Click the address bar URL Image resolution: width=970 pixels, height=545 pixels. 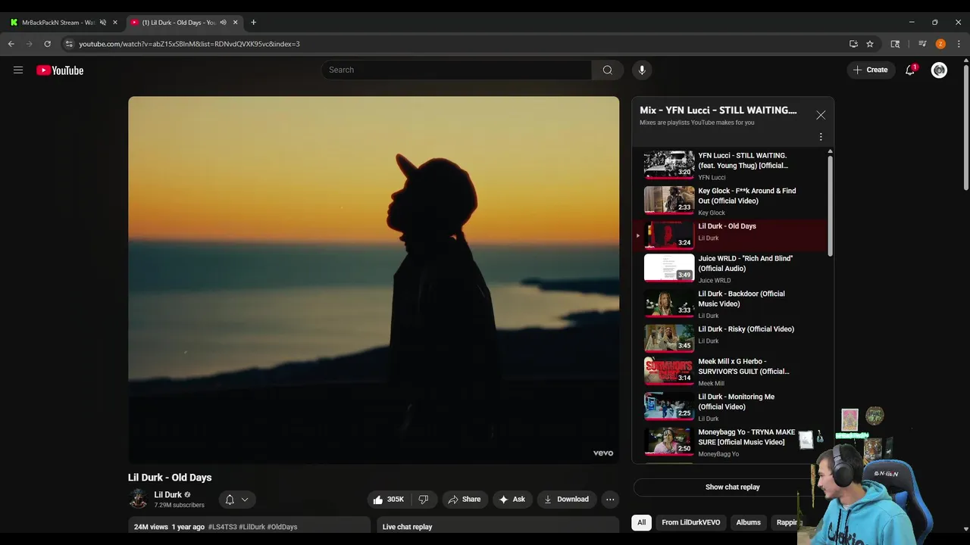coord(189,44)
